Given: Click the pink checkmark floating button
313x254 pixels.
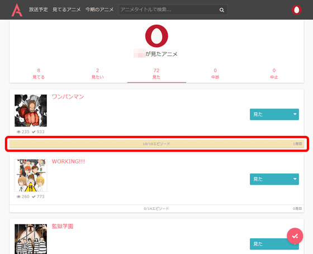Looking at the screenshot, I should (295, 236).
